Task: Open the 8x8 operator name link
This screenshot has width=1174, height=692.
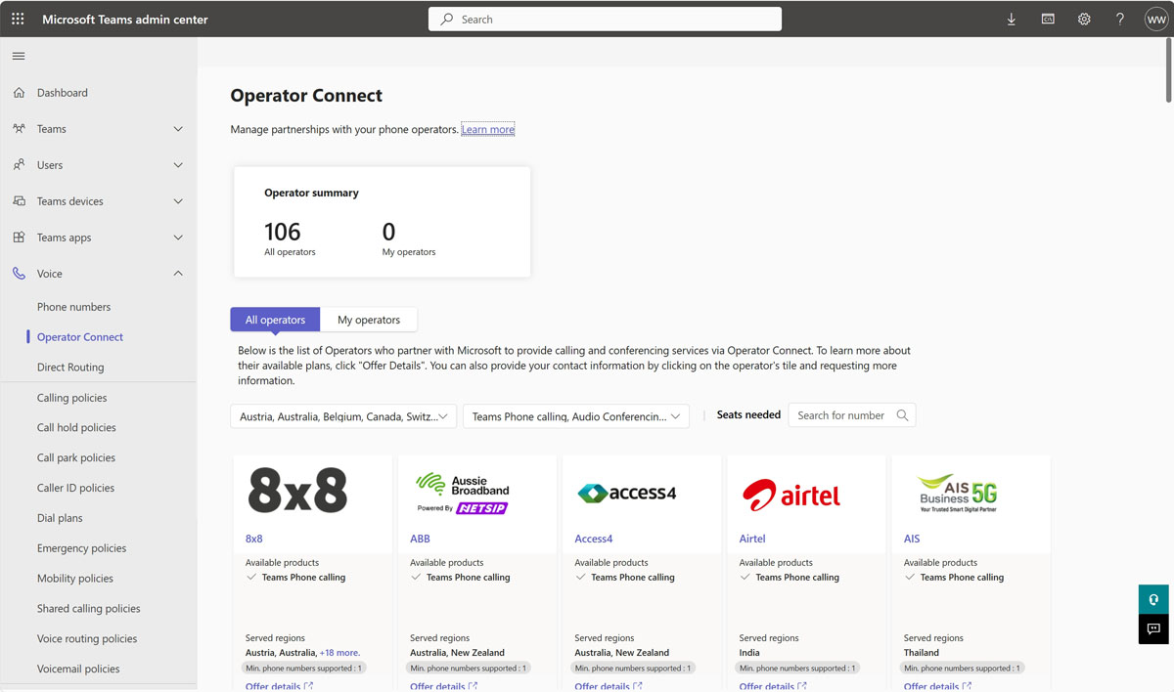Action: (x=254, y=539)
